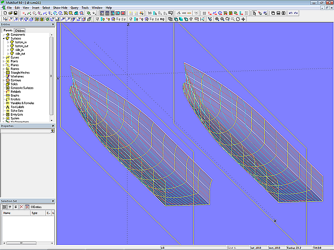Select the arrow pointer selection tool
The image size is (334, 250).
254,13
